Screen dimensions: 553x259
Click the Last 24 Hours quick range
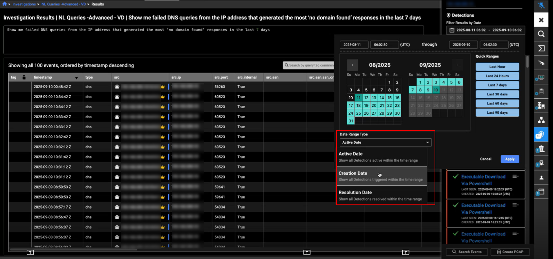coord(497,76)
